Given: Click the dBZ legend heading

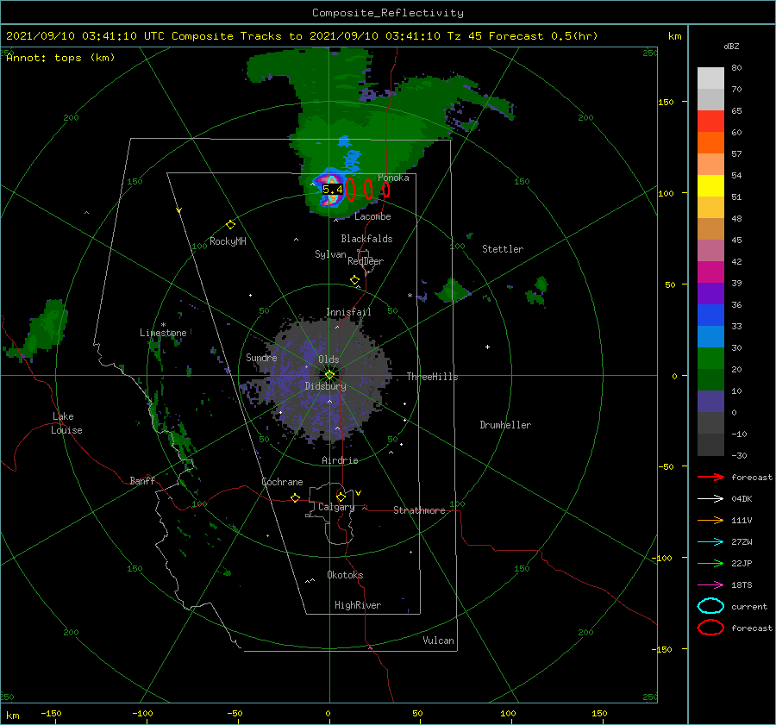Looking at the screenshot, I should (731, 47).
